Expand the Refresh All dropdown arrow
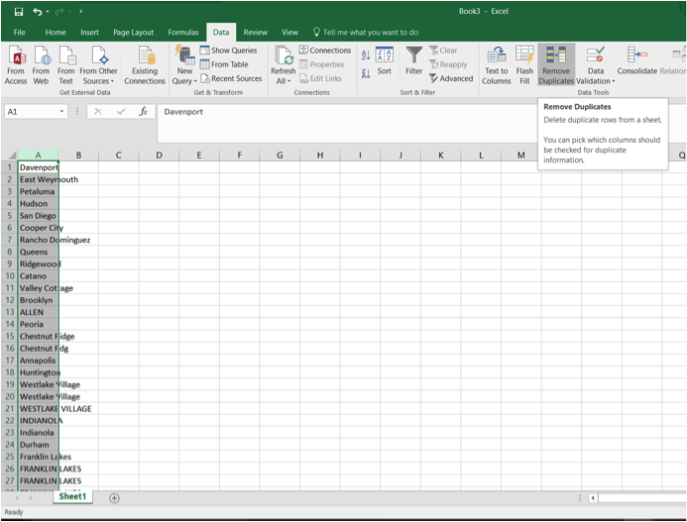 click(288, 81)
